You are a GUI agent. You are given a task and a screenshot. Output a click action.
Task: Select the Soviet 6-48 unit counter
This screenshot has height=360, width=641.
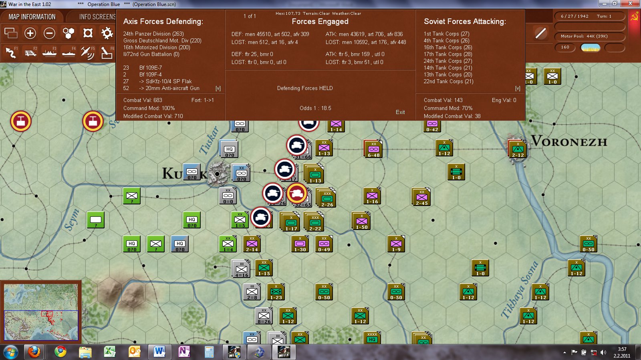coord(373,149)
